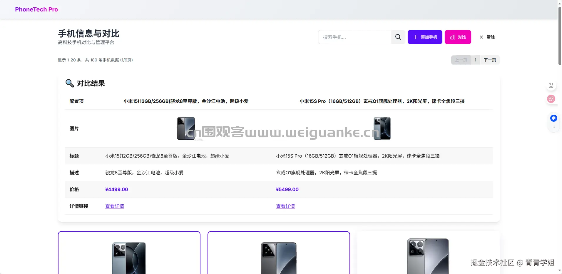This screenshot has height=274, width=562.
Task: Click the 添加手机 button
Action: [x=425, y=37]
